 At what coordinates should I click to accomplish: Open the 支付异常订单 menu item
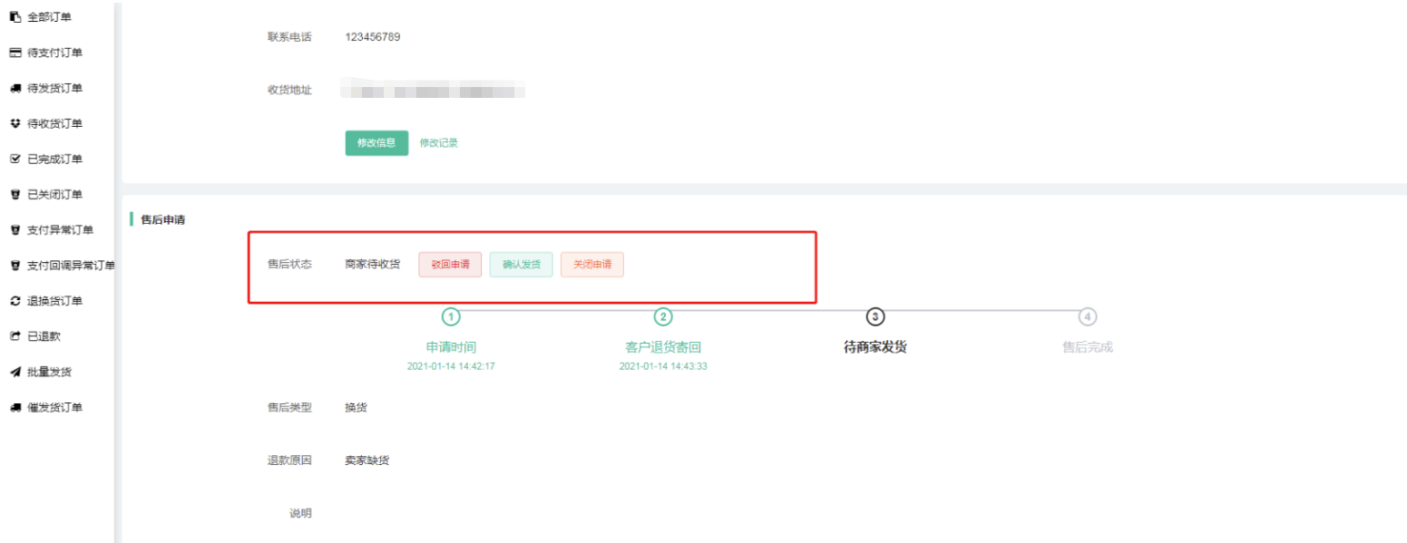[x=60, y=230]
